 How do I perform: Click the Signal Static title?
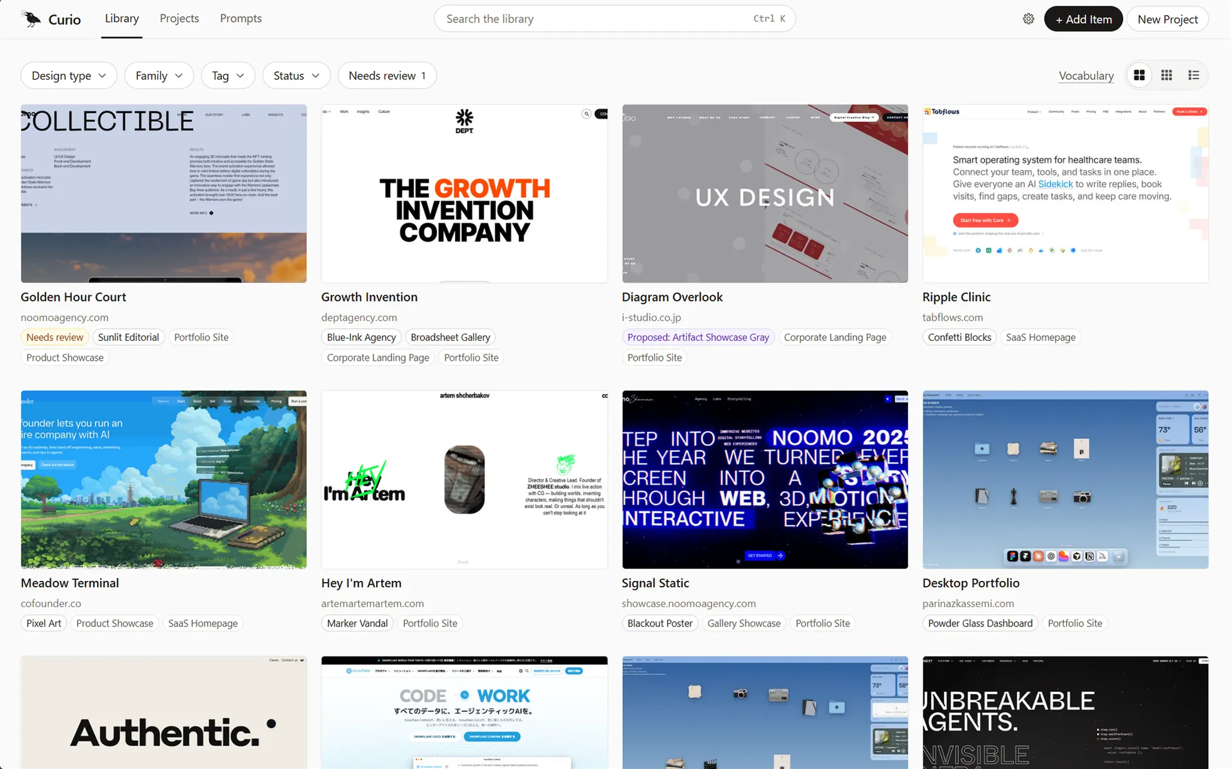click(x=655, y=583)
